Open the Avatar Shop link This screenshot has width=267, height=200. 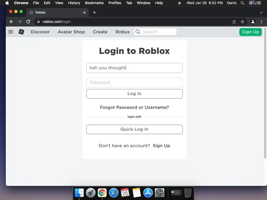pos(71,32)
